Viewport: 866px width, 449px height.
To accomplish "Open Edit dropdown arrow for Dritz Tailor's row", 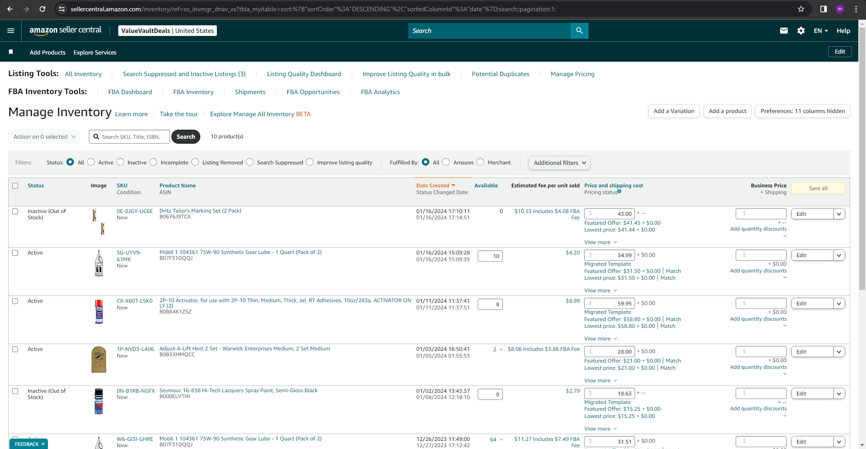I will (x=839, y=214).
